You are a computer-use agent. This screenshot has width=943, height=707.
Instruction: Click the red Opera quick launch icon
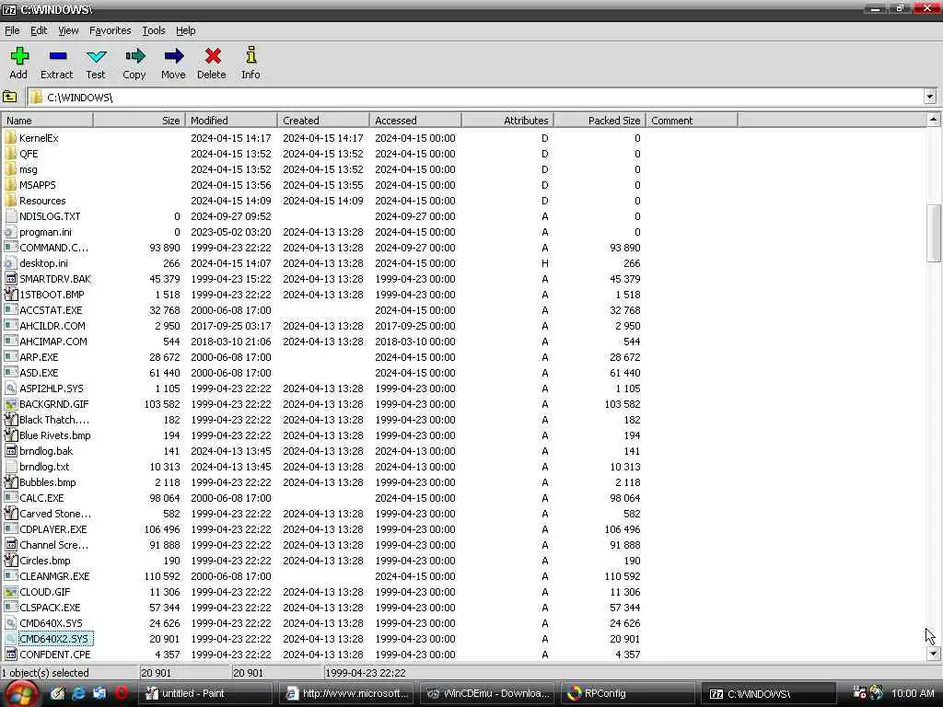pyautogui.click(x=121, y=693)
